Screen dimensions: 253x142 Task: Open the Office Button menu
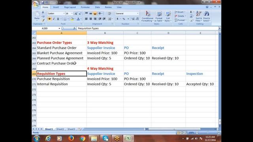pyautogui.click(x=36, y=4)
